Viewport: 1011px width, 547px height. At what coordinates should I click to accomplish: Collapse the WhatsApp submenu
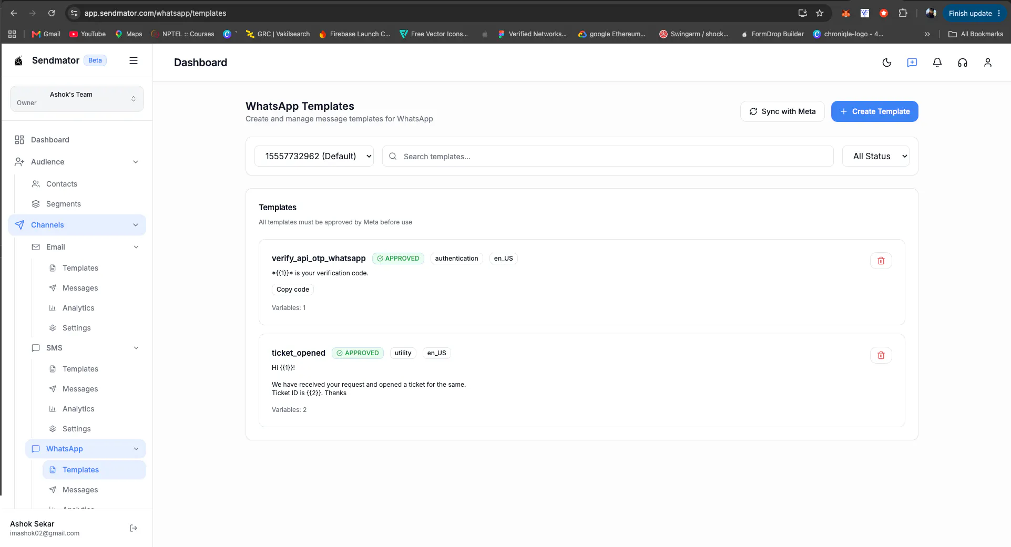[x=136, y=449]
